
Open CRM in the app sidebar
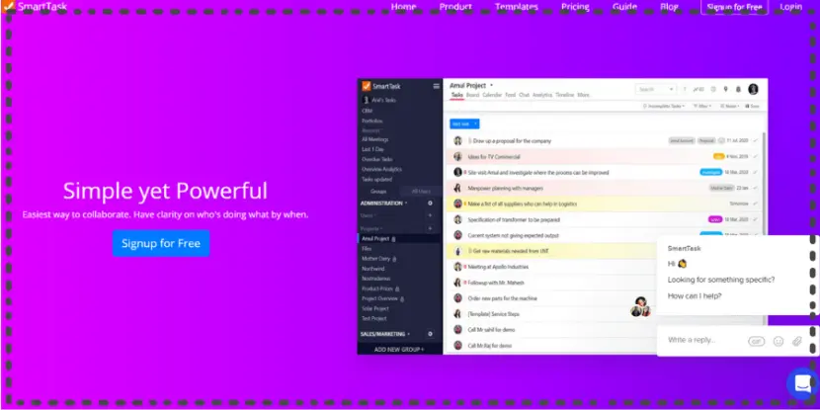(x=367, y=111)
